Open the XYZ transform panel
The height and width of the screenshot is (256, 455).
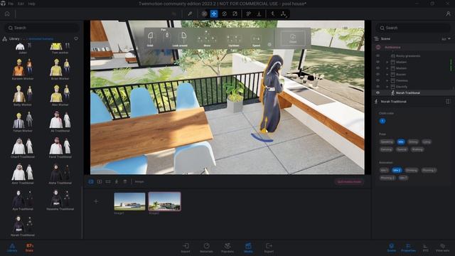pos(425,247)
